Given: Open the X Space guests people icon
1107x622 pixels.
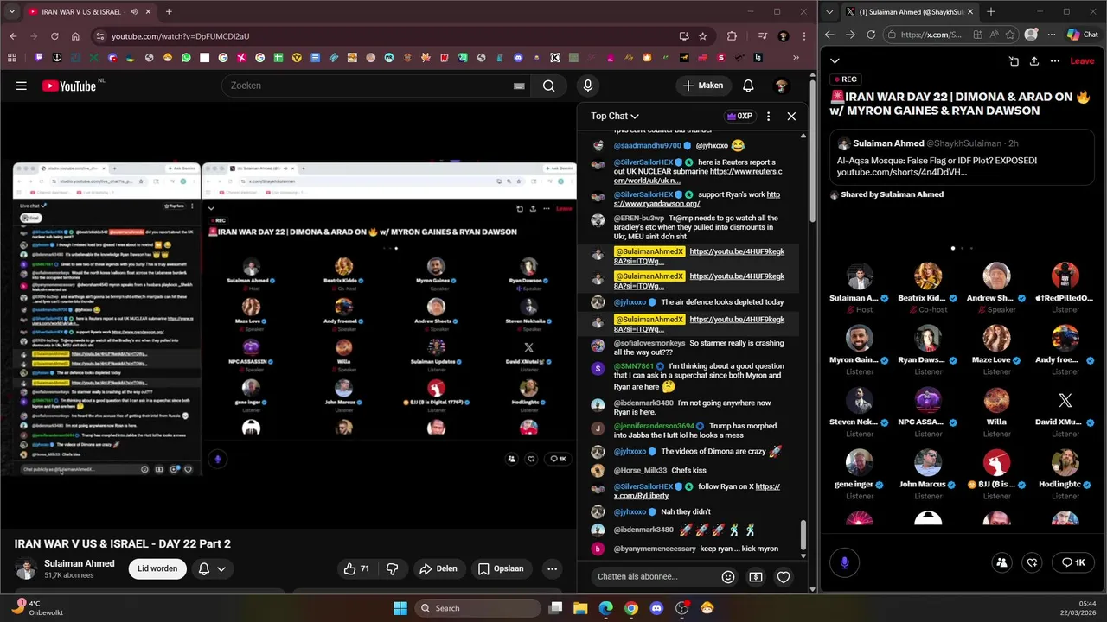Looking at the screenshot, I should [1001, 562].
